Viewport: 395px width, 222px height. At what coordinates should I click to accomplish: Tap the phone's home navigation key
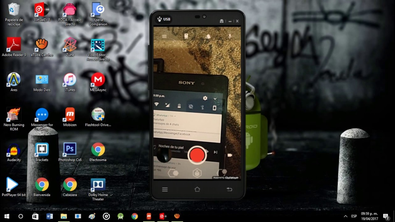[x=197, y=189]
